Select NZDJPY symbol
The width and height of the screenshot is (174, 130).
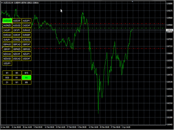point(27,54)
